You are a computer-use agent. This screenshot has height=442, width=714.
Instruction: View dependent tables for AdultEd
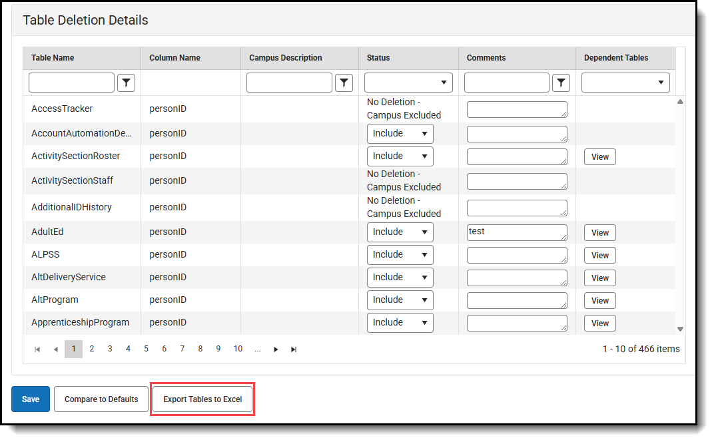[x=599, y=232]
